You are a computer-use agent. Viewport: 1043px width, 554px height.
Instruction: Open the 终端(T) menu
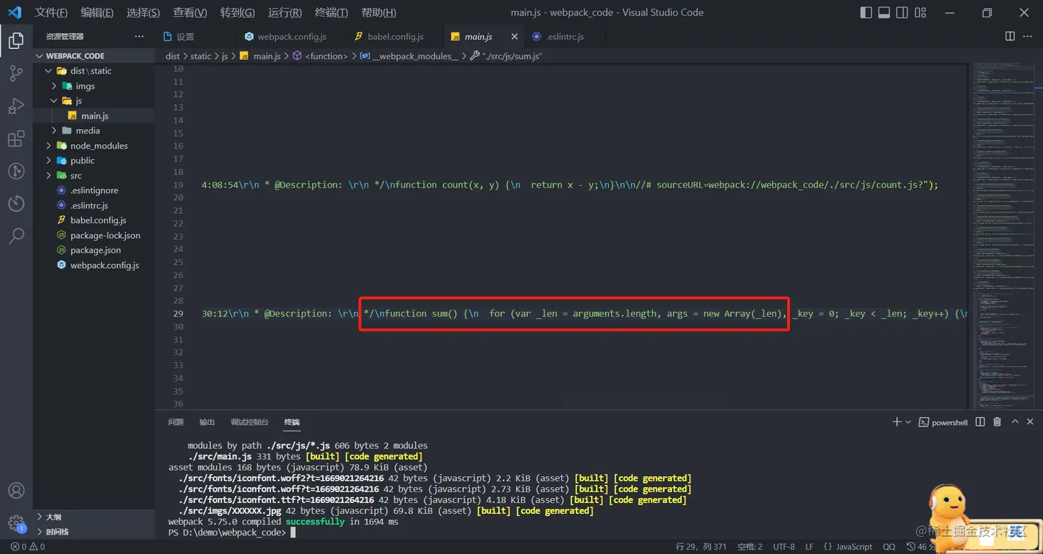point(332,12)
